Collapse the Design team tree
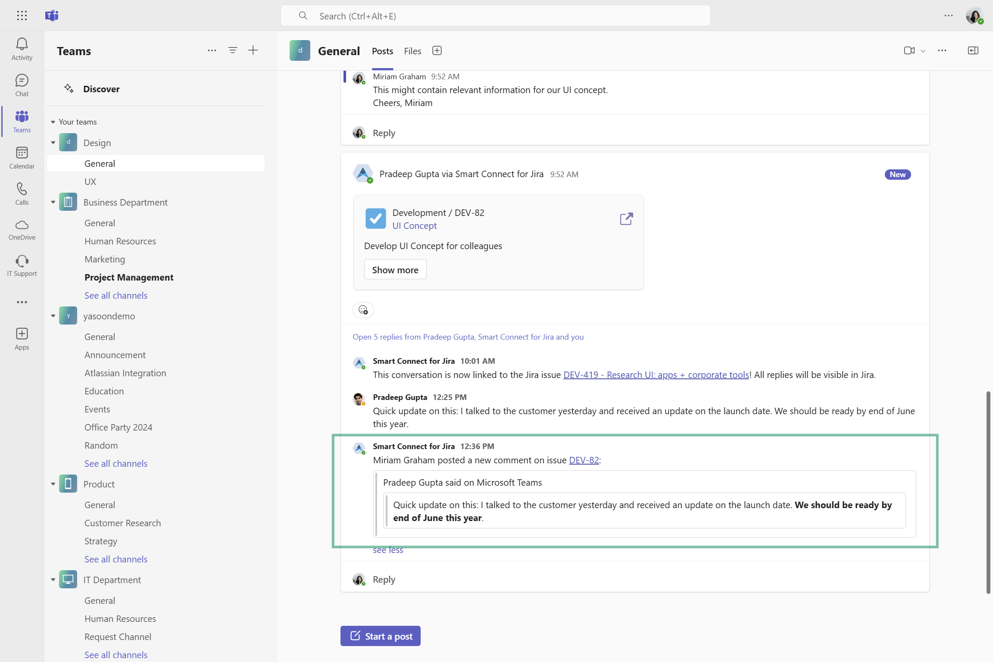This screenshot has height=662, width=993. [x=53, y=143]
